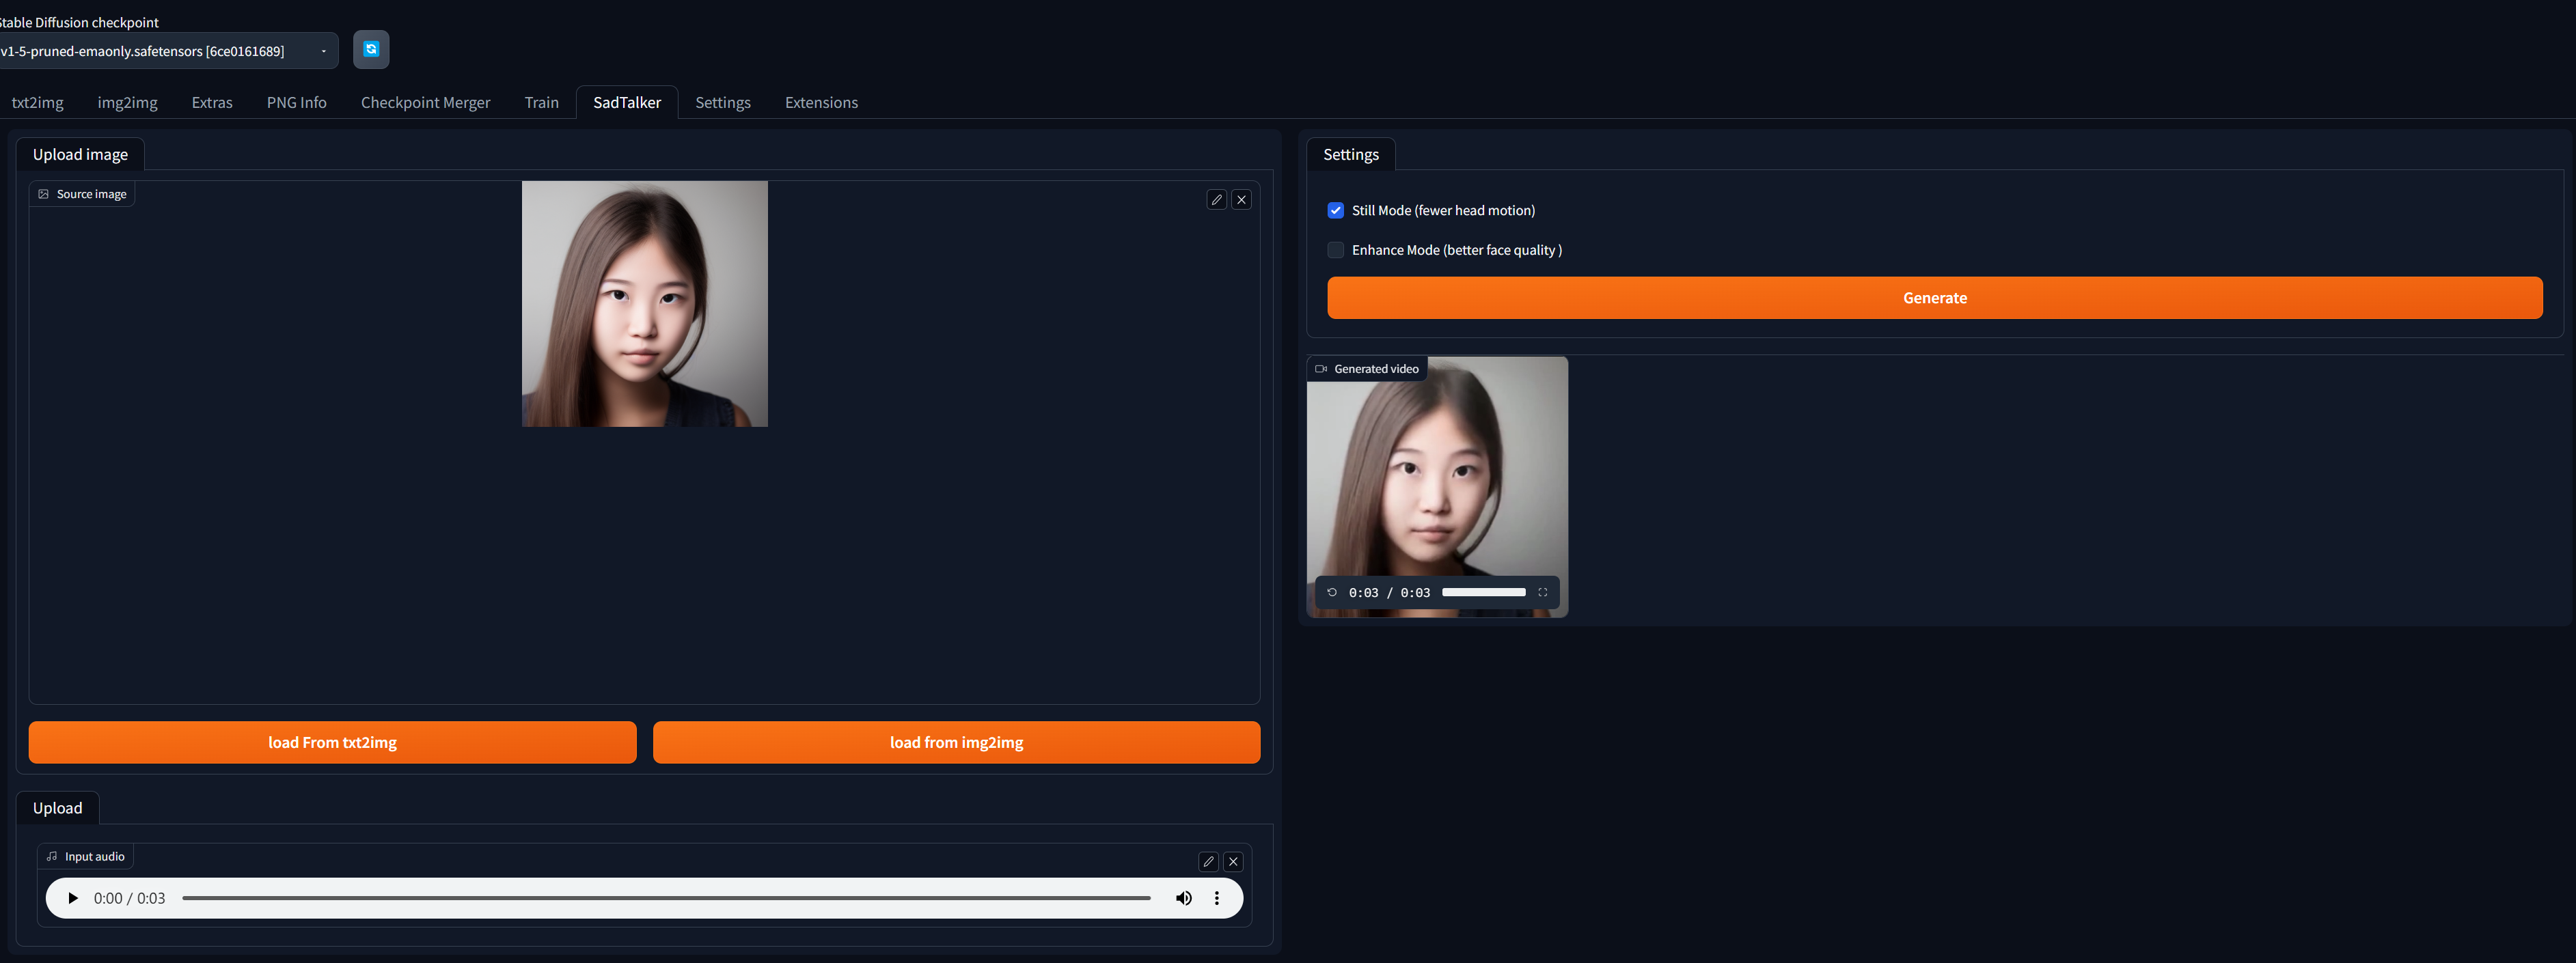Go to the Extensions tab
Image resolution: width=2576 pixels, height=963 pixels.
(x=821, y=102)
